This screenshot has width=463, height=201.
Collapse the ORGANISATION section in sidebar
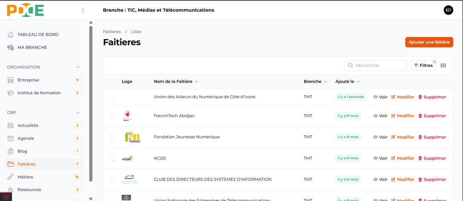[78, 67]
